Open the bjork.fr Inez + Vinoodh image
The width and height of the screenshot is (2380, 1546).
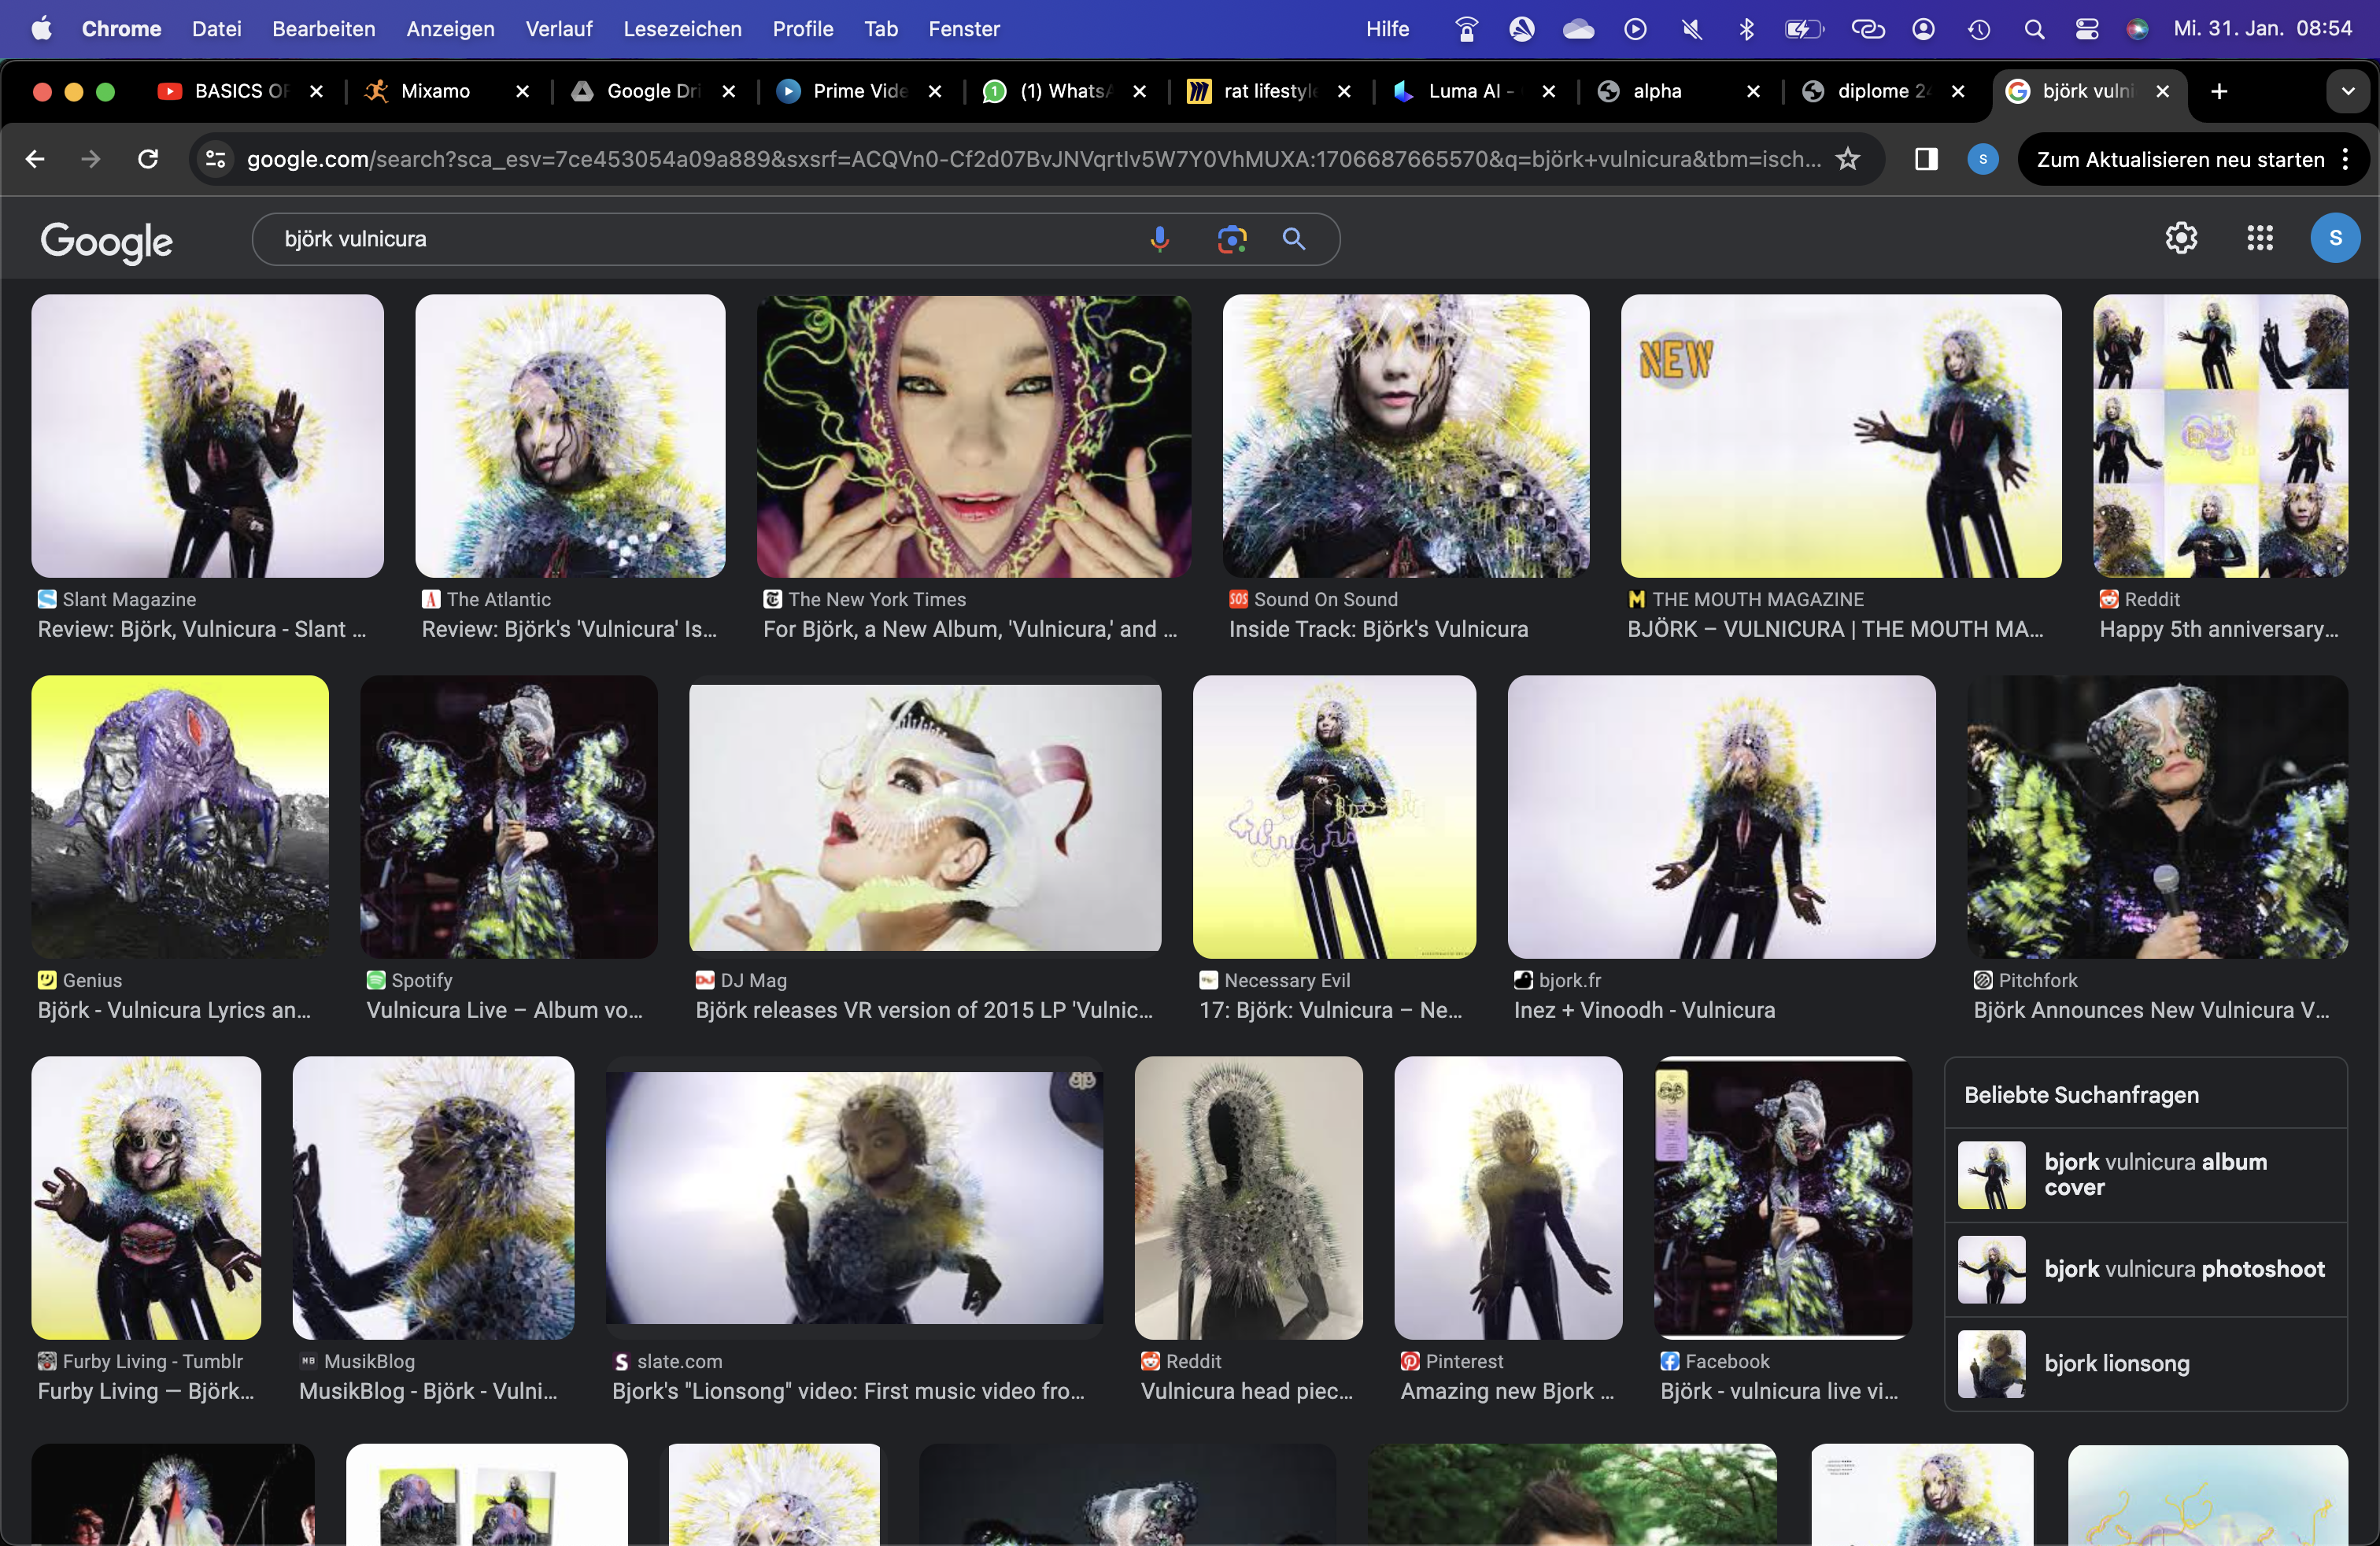(x=1721, y=816)
